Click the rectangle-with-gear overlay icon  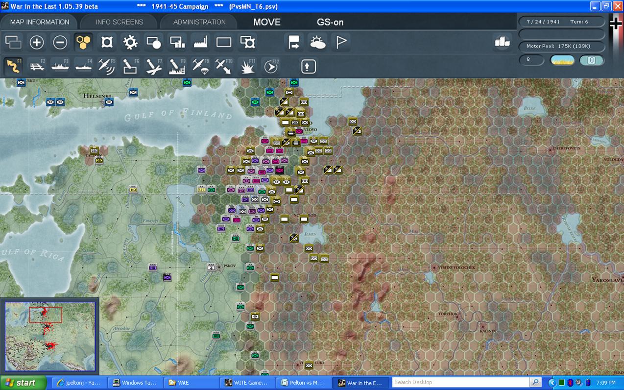point(248,43)
